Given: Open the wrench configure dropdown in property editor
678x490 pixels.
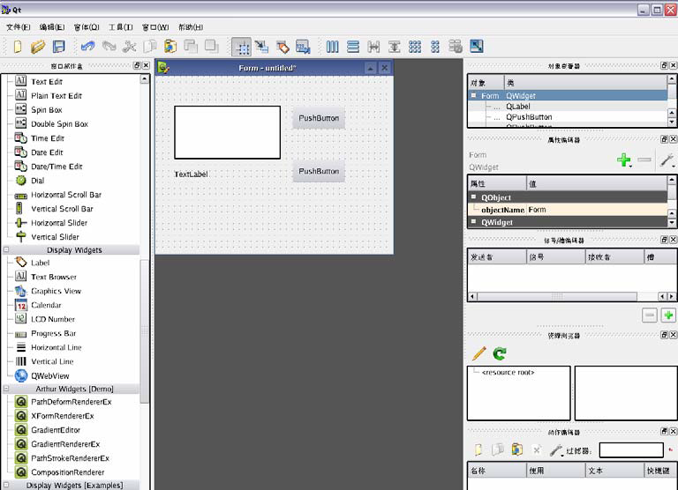Looking at the screenshot, I should click(667, 160).
